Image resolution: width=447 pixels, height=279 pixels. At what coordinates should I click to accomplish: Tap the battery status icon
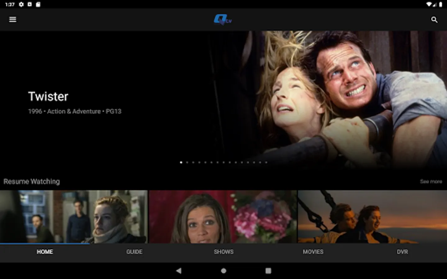point(440,4)
